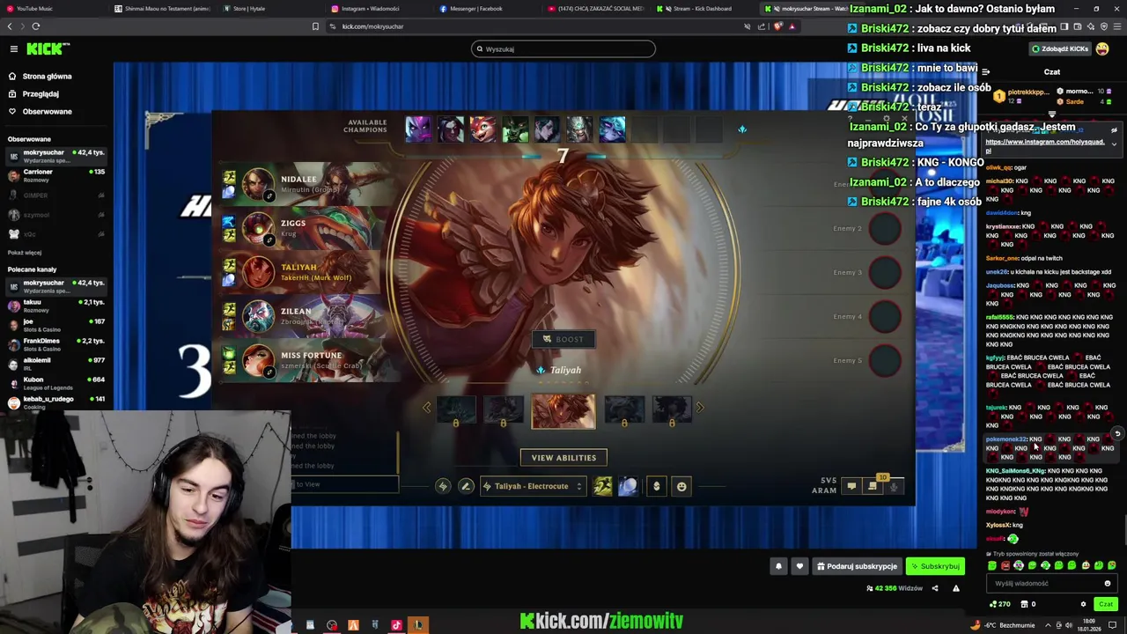Screen dimensions: 1127x634
Task: Open takuu recommended channel
Action: tap(56, 306)
